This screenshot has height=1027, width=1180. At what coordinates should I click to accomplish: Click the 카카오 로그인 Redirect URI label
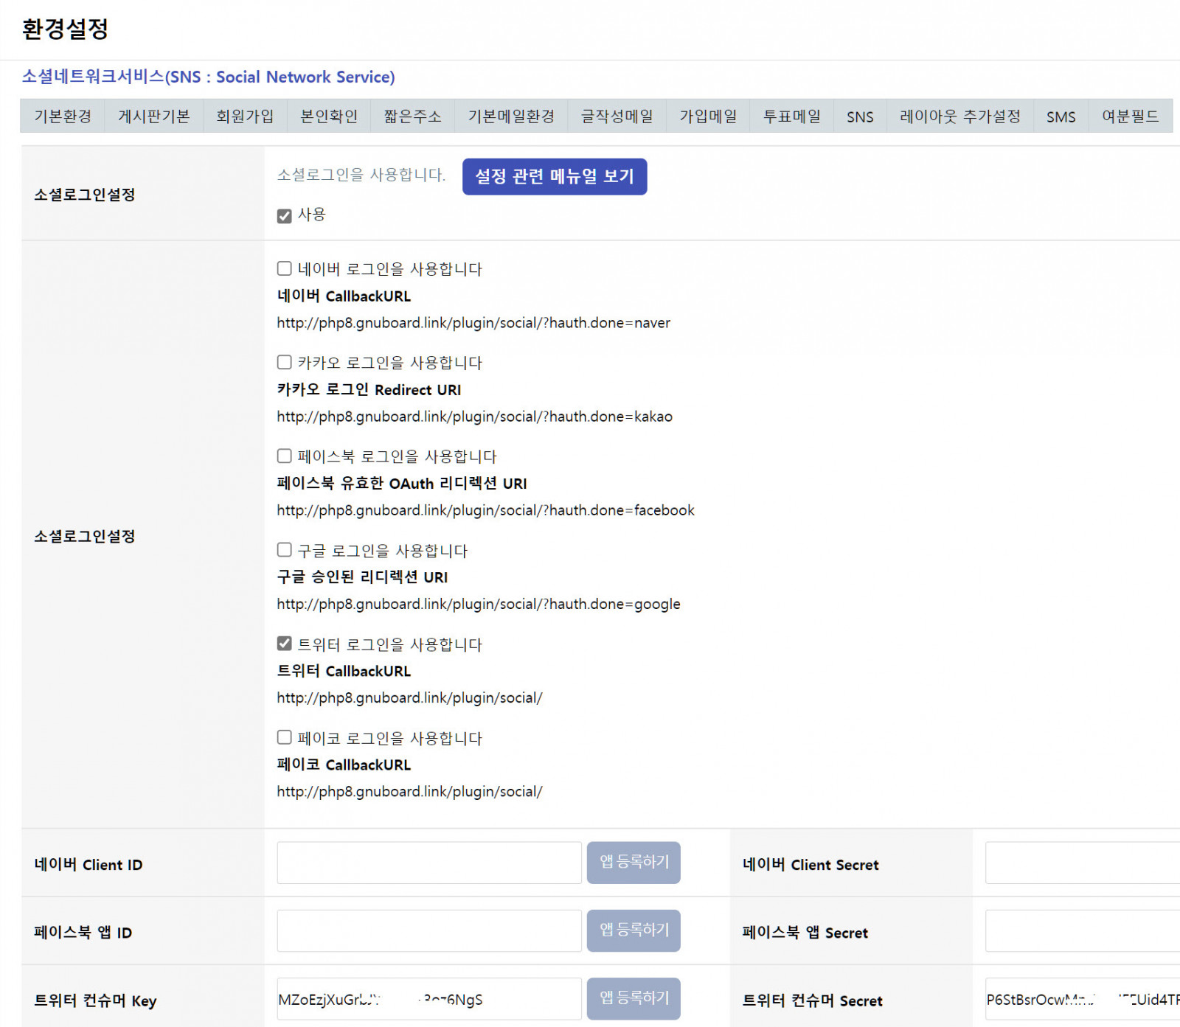coord(369,390)
